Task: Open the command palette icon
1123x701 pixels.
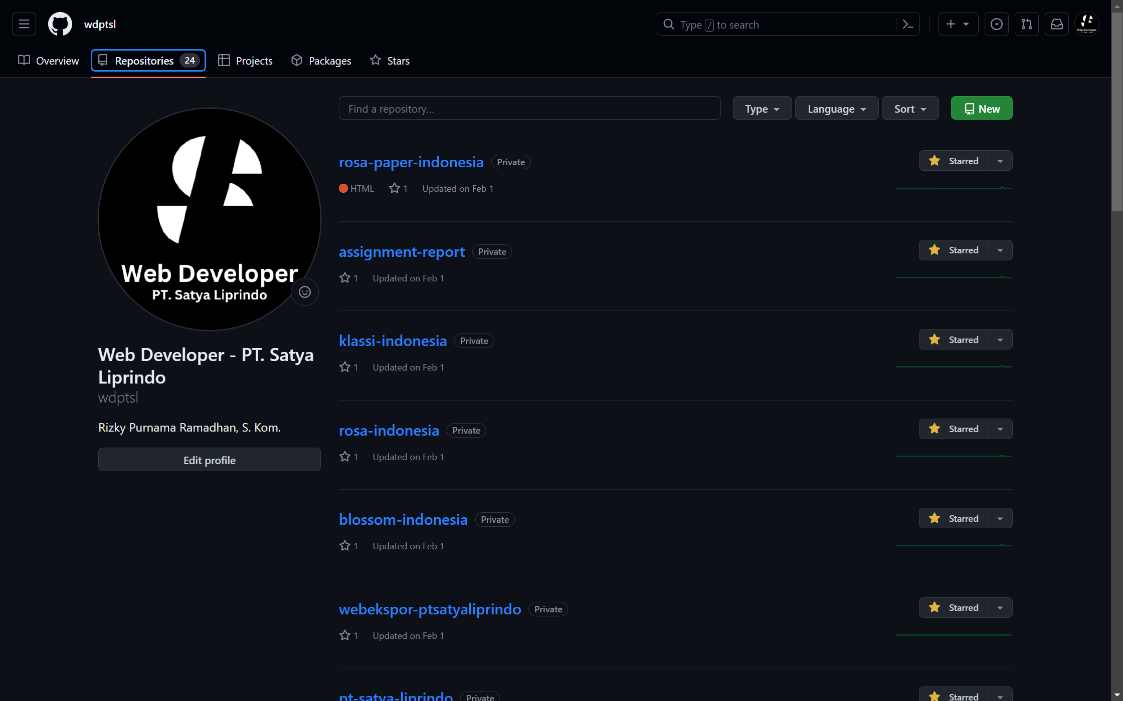Action: pos(907,24)
